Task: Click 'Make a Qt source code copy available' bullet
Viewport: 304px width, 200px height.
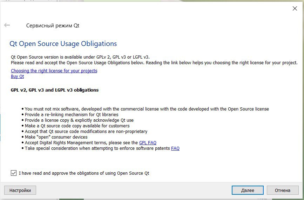Action: [x=77, y=126]
